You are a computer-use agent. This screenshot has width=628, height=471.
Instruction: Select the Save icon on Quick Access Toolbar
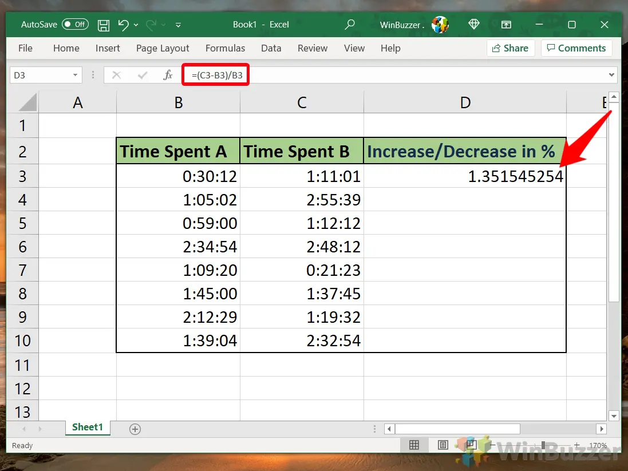pos(103,25)
